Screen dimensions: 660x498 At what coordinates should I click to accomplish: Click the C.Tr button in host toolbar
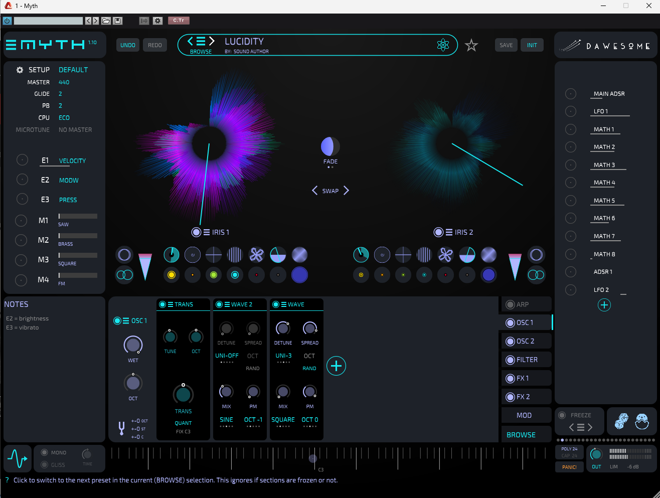[179, 21]
